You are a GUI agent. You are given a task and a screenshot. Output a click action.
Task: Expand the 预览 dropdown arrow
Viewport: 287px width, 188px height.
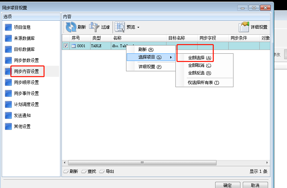pyautogui.click(x=138, y=28)
